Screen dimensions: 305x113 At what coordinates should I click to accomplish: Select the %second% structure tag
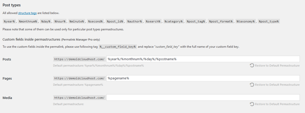click(x=95, y=21)
